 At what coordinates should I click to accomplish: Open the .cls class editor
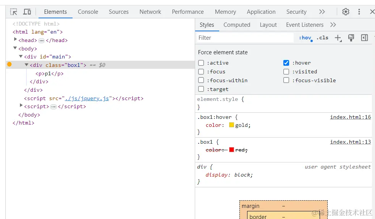[322, 38]
